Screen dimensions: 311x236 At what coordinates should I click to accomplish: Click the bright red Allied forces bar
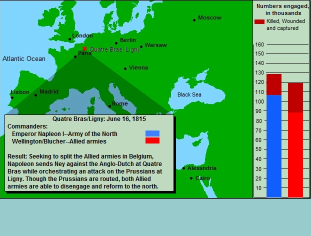pos(295,155)
